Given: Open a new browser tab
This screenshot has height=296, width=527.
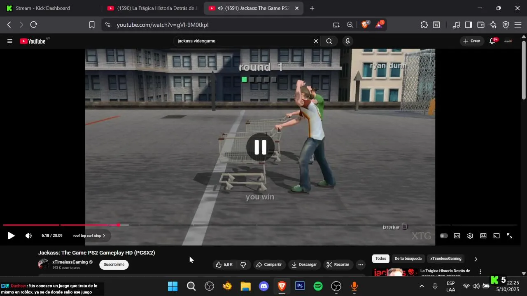Looking at the screenshot, I should pos(312,8).
